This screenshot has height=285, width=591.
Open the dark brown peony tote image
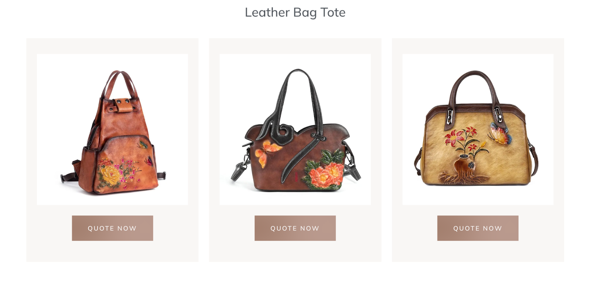[x=295, y=130]
